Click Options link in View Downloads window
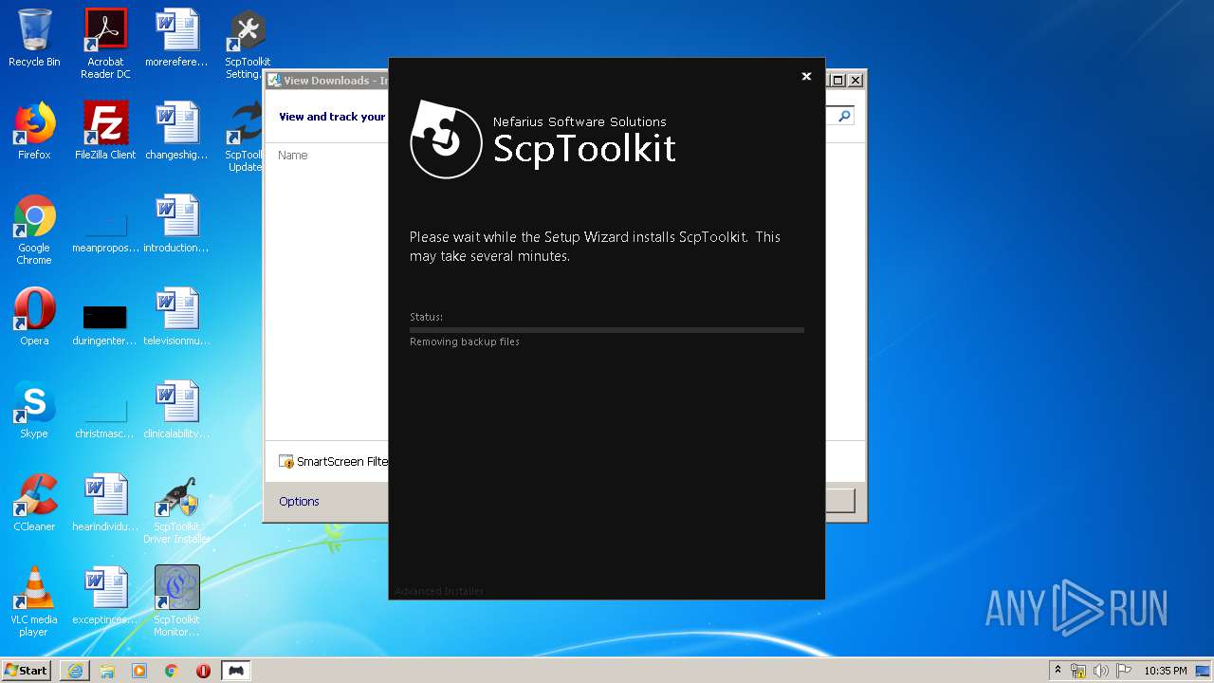Viewport: 1214px width, 683px height. 299,501
